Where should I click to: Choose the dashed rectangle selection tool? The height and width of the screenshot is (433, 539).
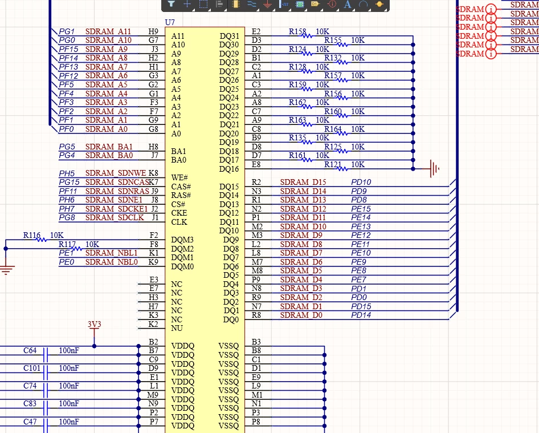pyautogui.click(x=203, y=4)
